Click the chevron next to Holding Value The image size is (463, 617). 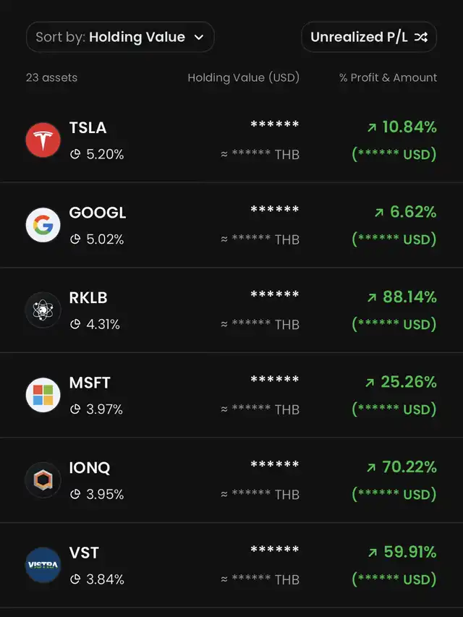click(x=199, y=38)
